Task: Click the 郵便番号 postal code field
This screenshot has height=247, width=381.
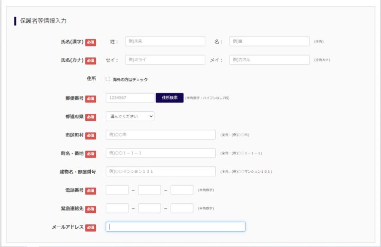Action: point(130,98)
